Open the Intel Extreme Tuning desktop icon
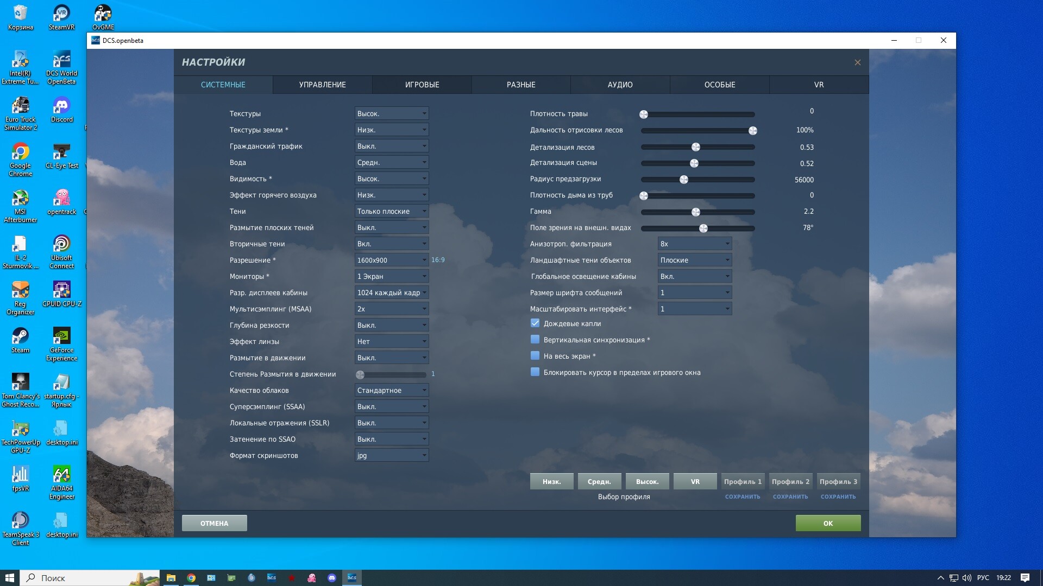 20,68
